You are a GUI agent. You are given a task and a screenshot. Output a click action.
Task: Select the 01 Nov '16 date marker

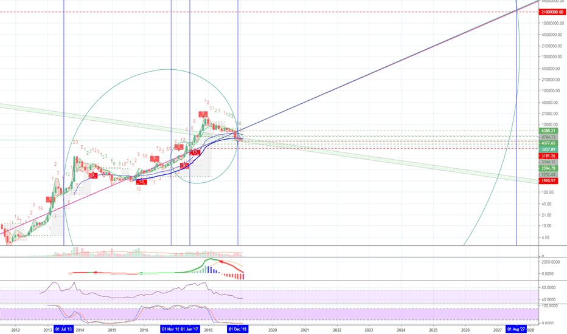tap(170, 329)
